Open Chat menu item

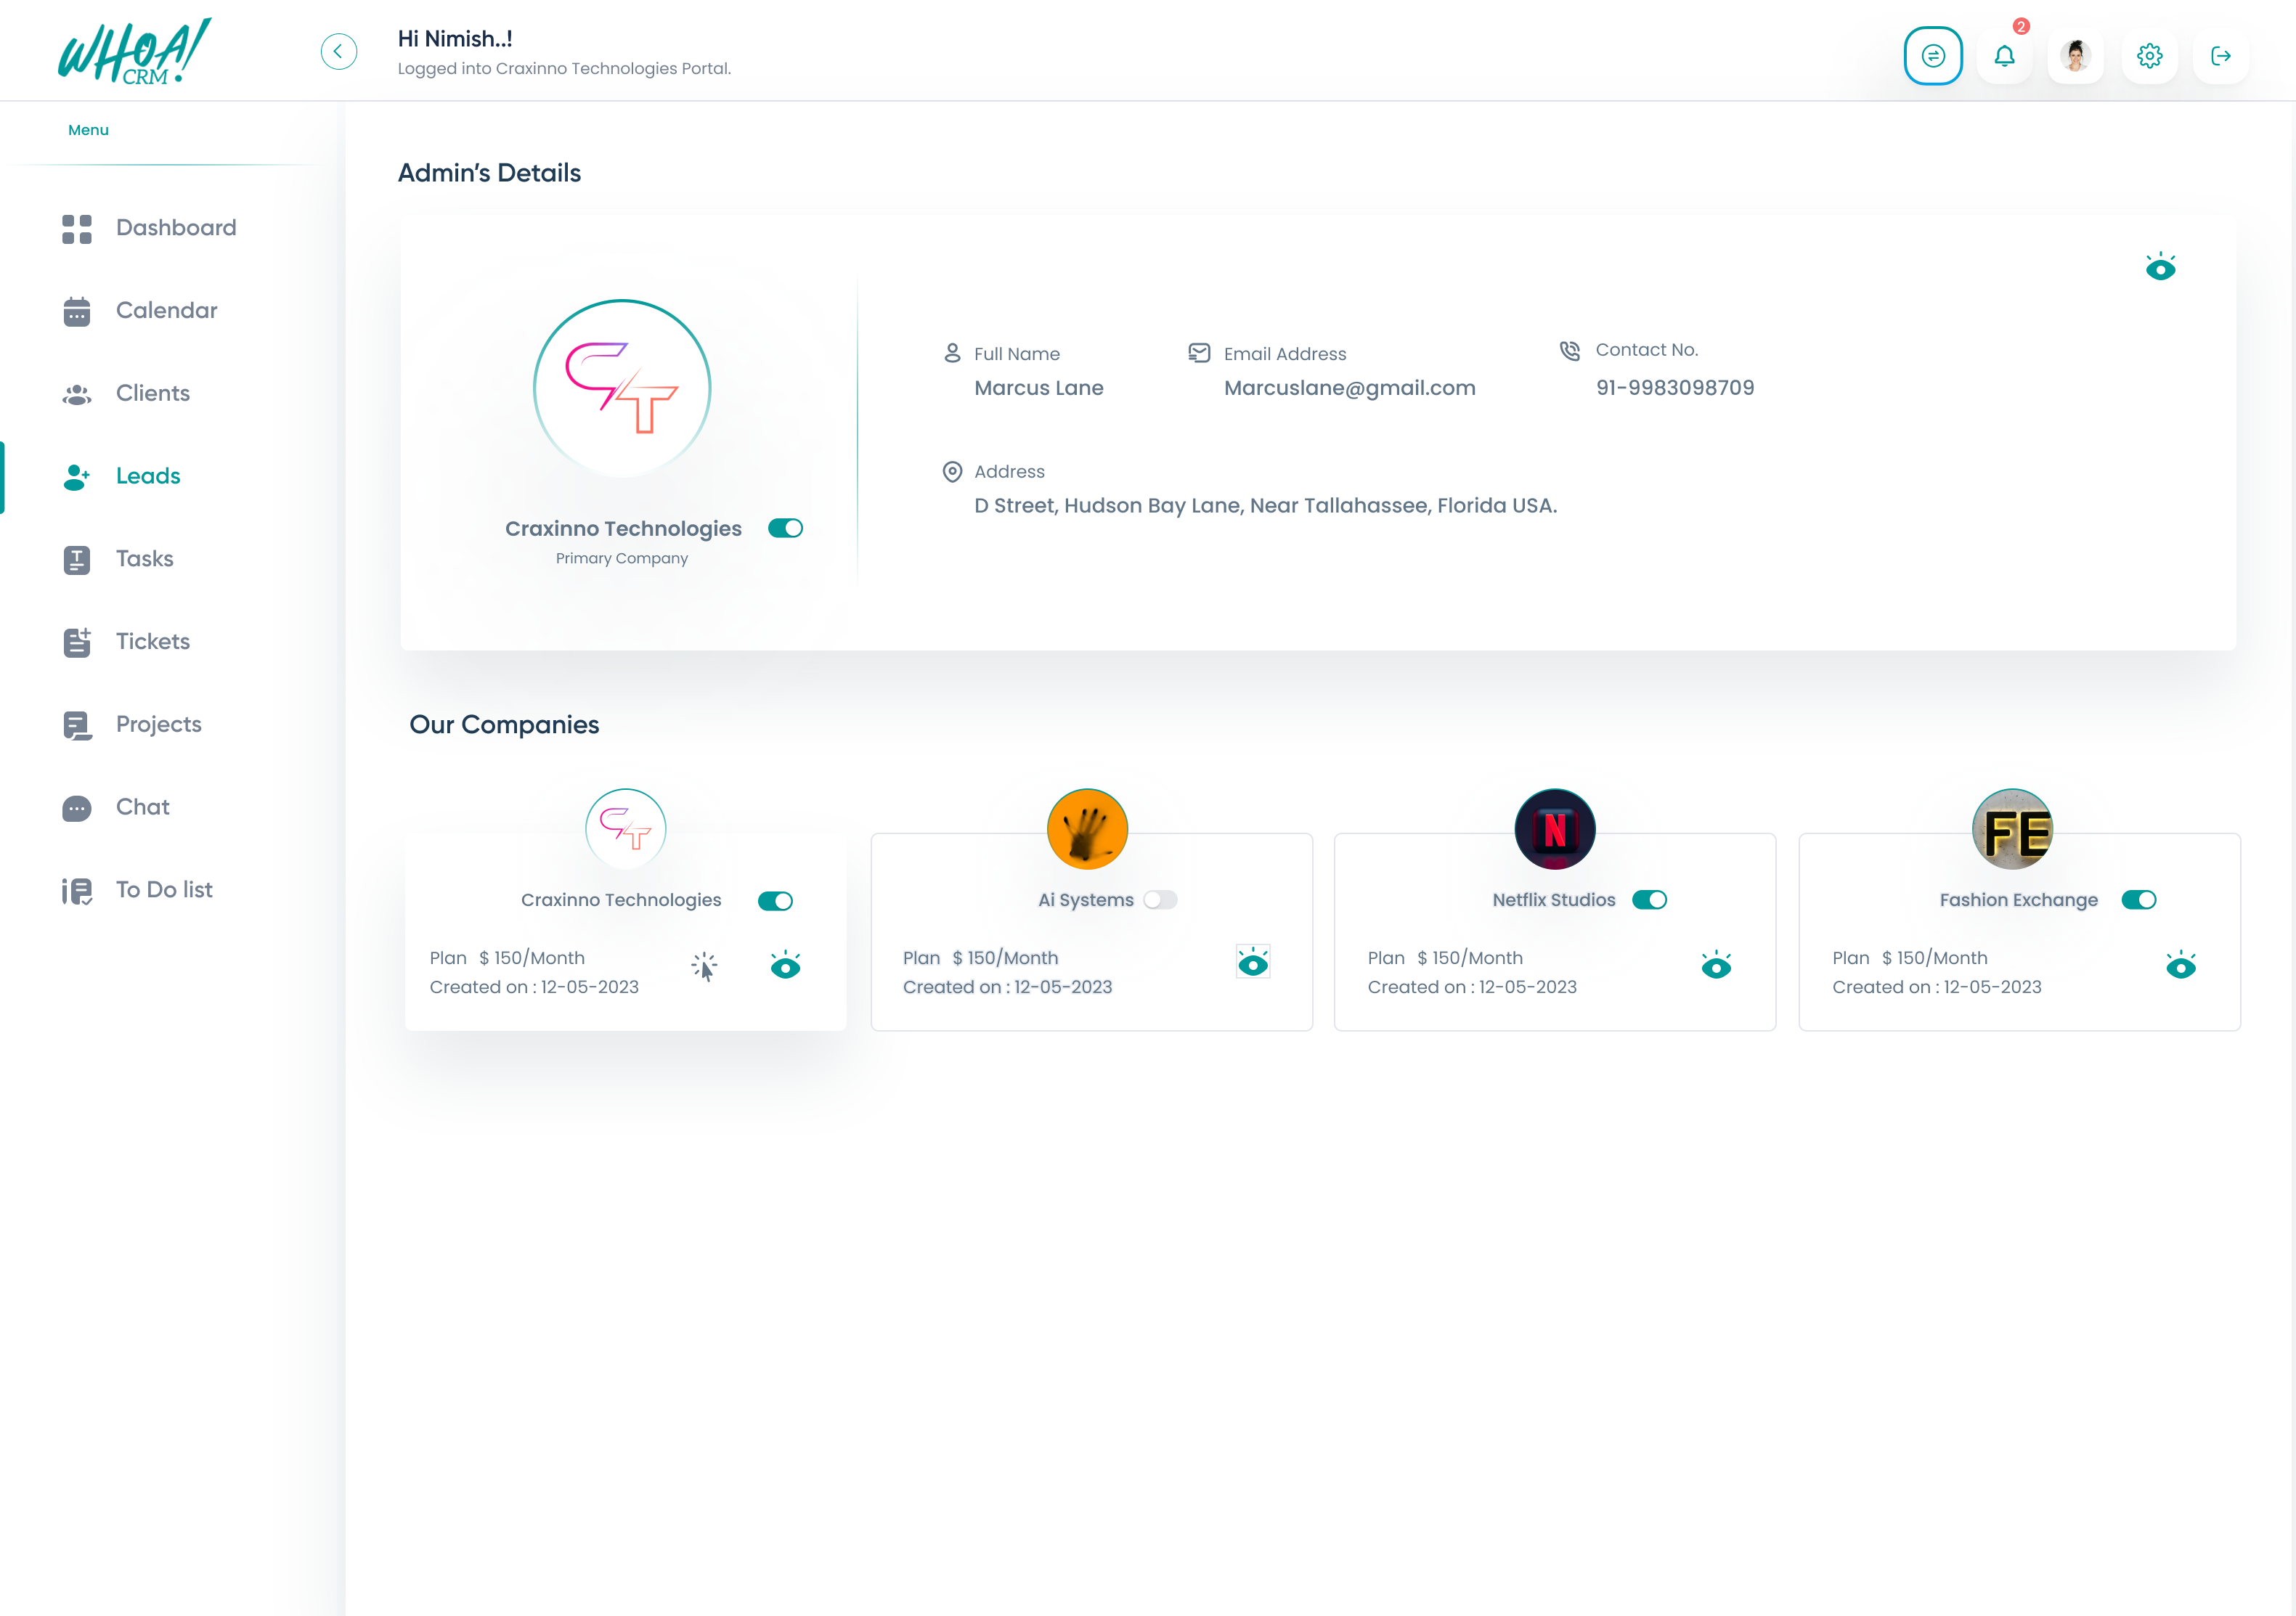point(143,807)
